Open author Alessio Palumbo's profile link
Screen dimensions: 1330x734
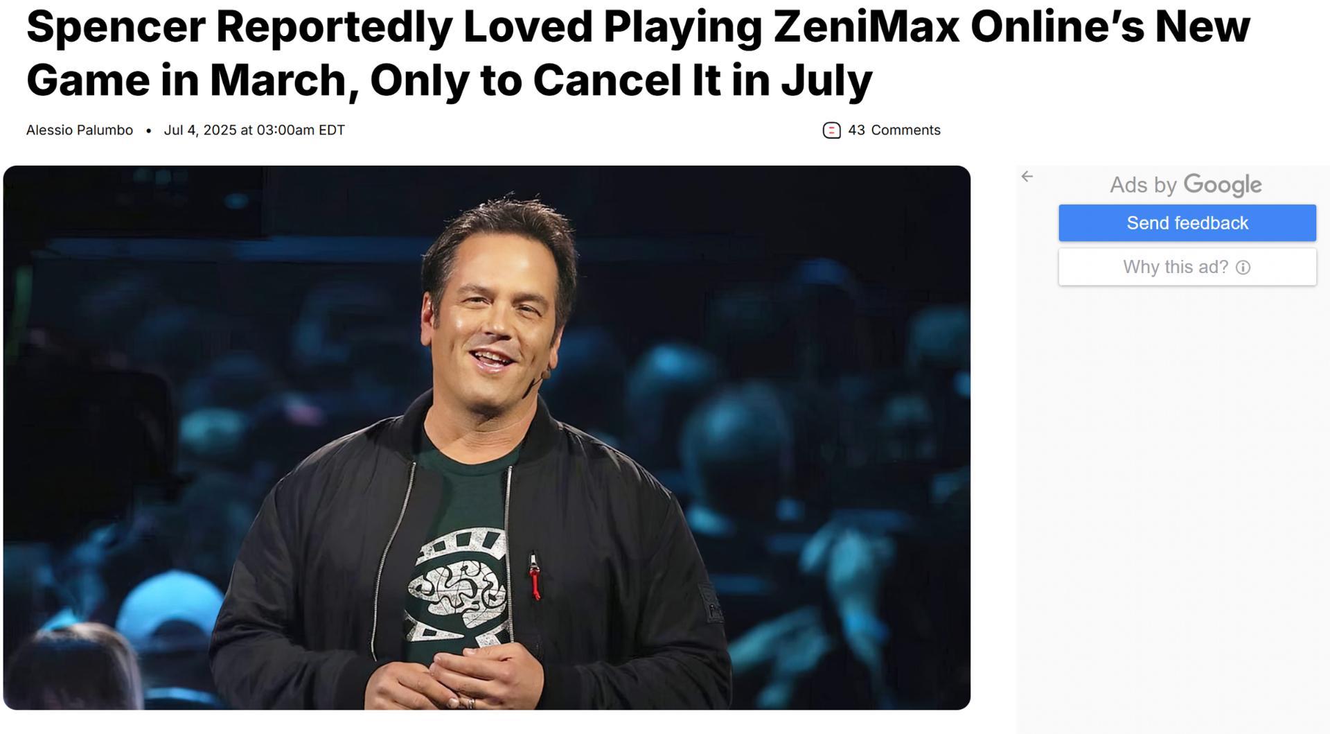(80, 130)
